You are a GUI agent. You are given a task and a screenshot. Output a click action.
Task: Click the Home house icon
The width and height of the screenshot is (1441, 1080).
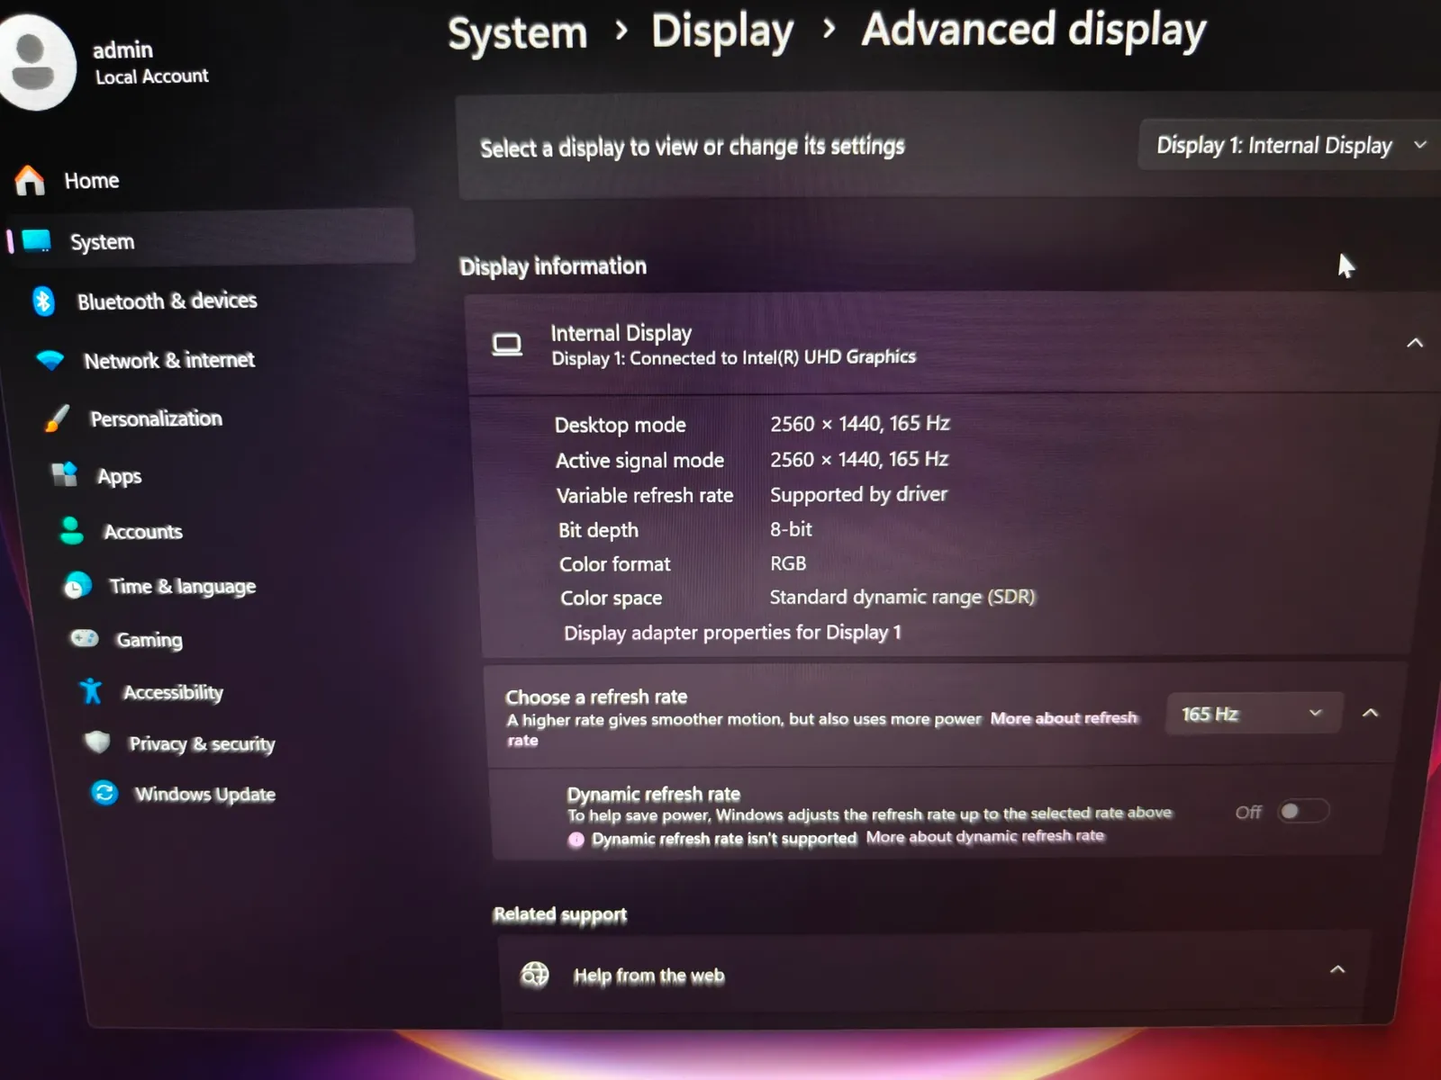30,180
